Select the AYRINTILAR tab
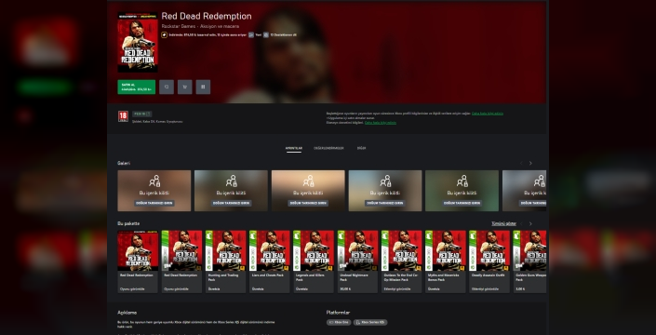Screen dimensions: 656x335 (x=294, y=149)
